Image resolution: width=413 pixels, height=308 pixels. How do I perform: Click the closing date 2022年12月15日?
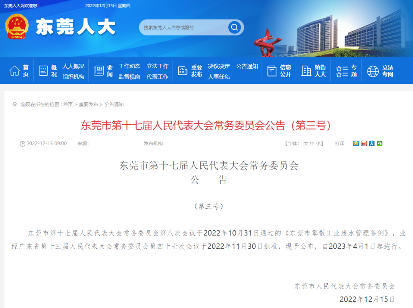(367, 299)
